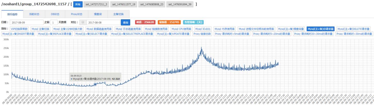Select Proxy 请求耗时20~30ms的请求量 metric

tap(313, 34)
